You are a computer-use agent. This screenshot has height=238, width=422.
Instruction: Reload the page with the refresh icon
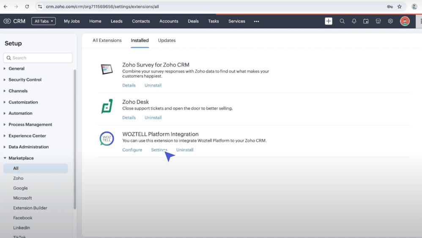point(27,6)
